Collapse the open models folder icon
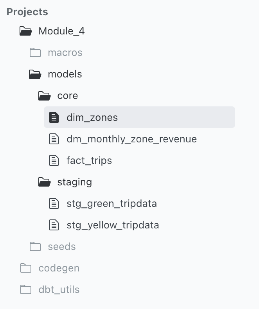The height and width of the screenshot is (309, 259). click(35, 74)
